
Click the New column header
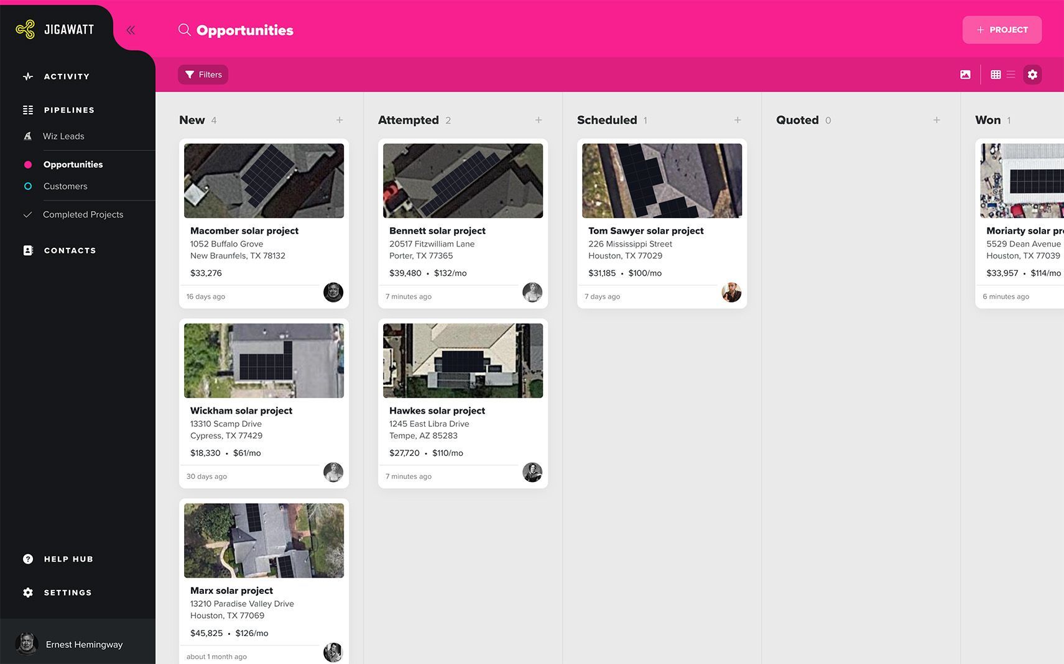pos(192,120)
